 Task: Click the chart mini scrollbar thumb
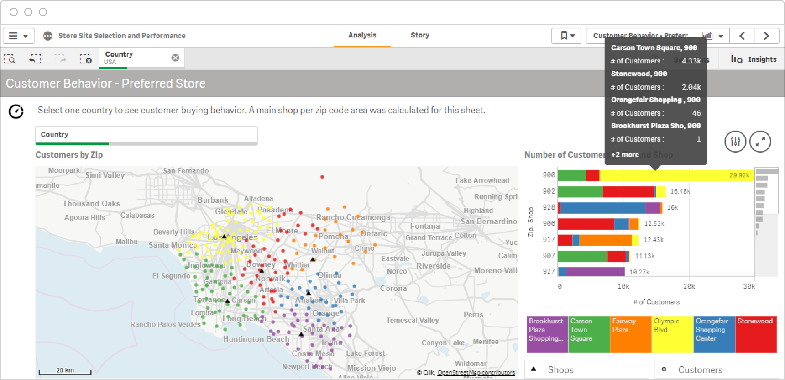click(766, 191)
